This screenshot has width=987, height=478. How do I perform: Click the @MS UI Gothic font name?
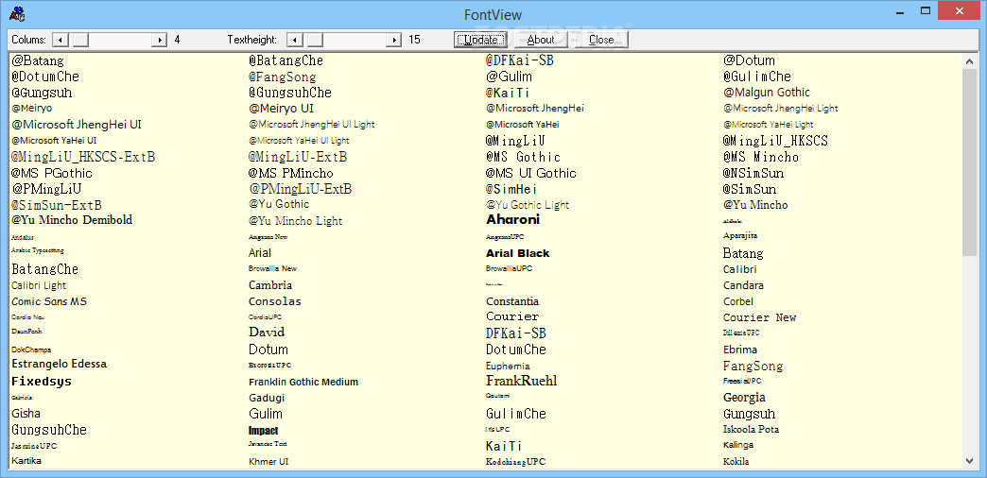pos(530,173)
